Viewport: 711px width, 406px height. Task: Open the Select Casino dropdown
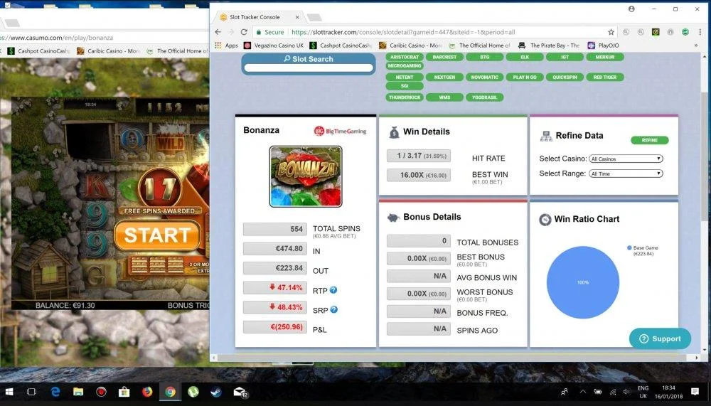tap(626, 159)
